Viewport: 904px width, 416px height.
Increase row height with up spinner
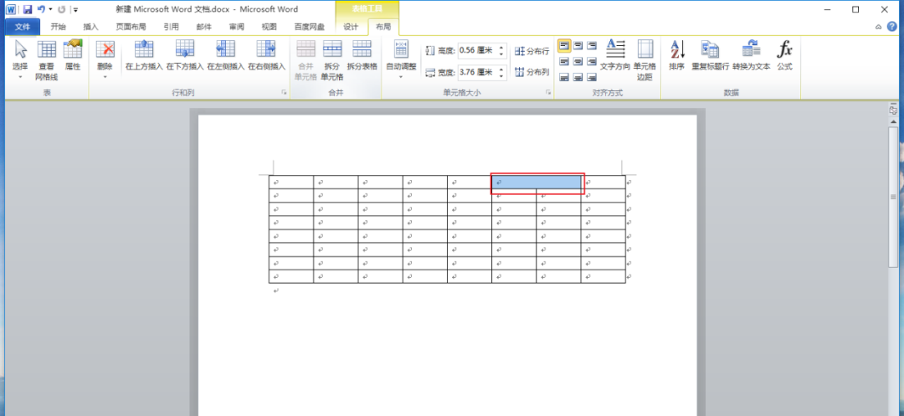pos(501,48)
